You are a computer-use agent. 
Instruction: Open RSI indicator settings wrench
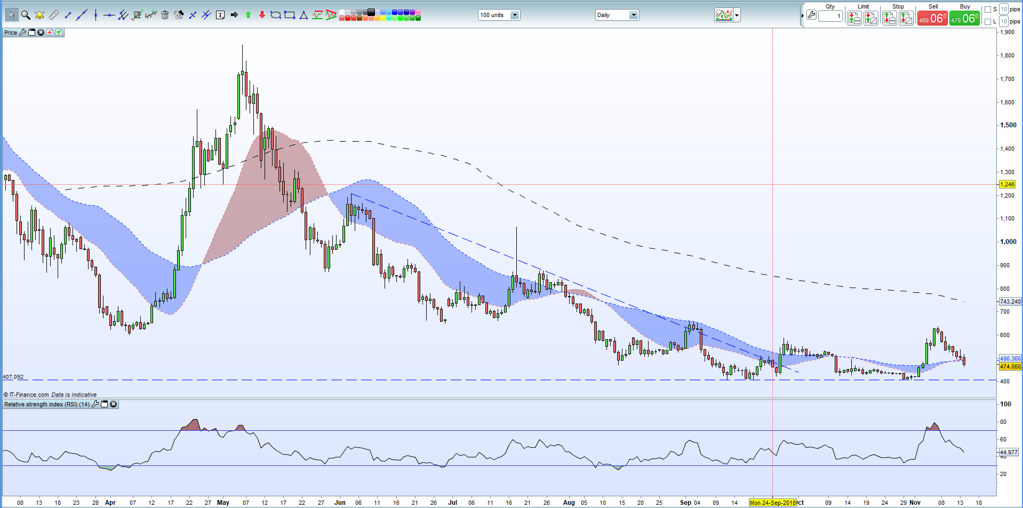pyautogui.click(x=95, y=404)
